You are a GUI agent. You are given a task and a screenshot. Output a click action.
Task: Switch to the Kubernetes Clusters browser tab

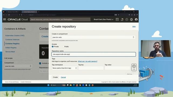13,12
